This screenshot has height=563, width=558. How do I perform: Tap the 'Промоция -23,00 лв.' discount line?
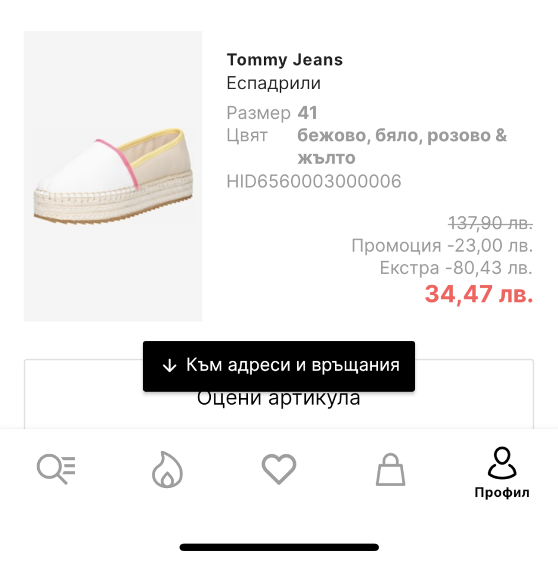pos(442,245)
